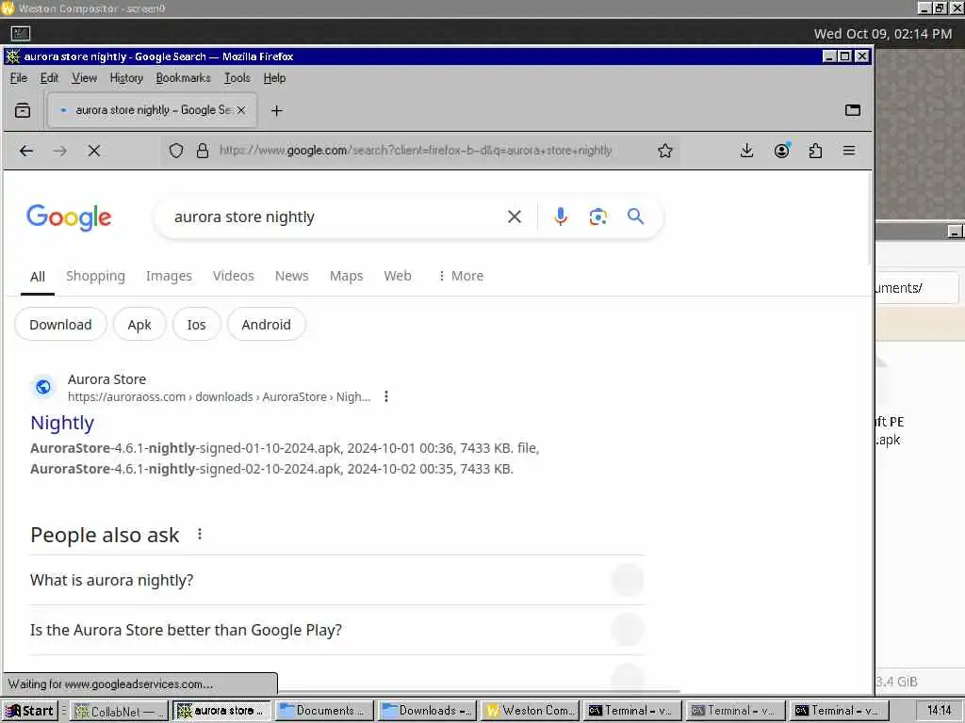
Task: Click the Aurora Store result globe favicon
Action: point(43,387)
